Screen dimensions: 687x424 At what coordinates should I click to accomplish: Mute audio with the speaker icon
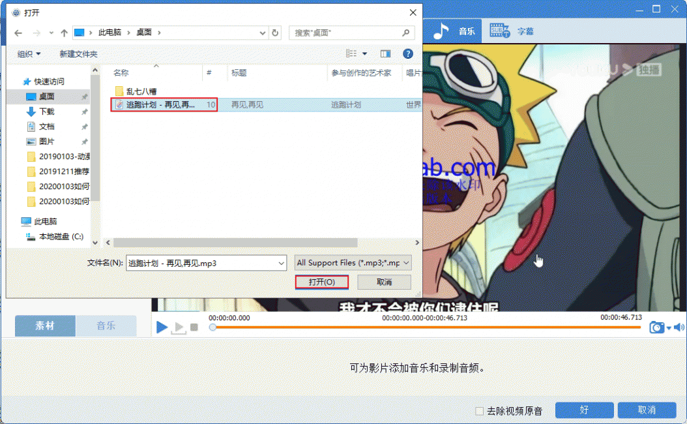point(679,327)
